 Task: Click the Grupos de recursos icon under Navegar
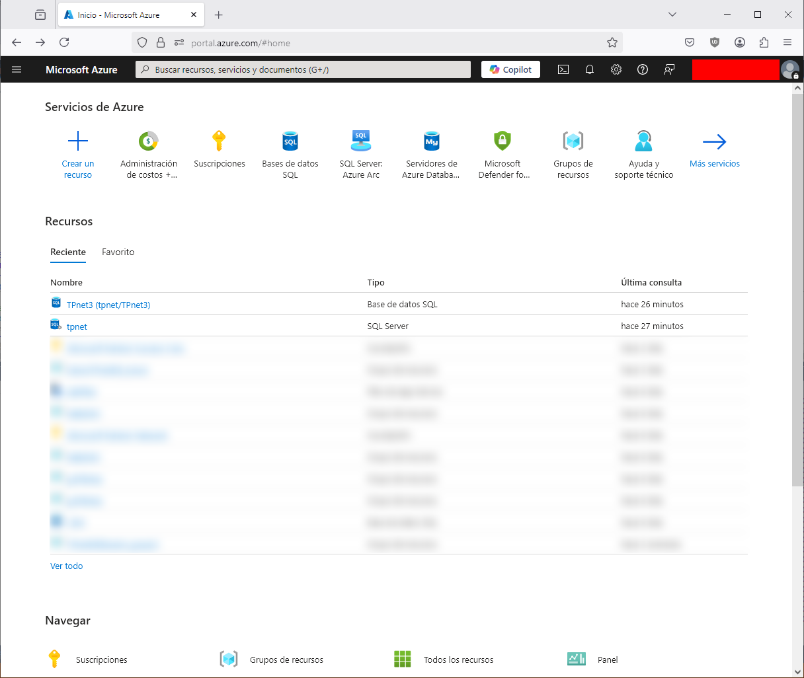(x=229, y=659)
